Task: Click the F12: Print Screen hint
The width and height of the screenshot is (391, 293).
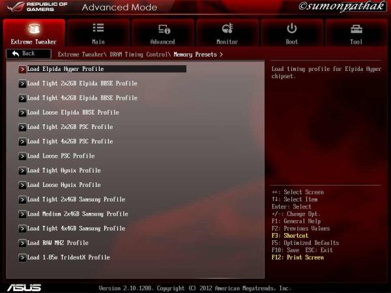Action: point(298,257)
